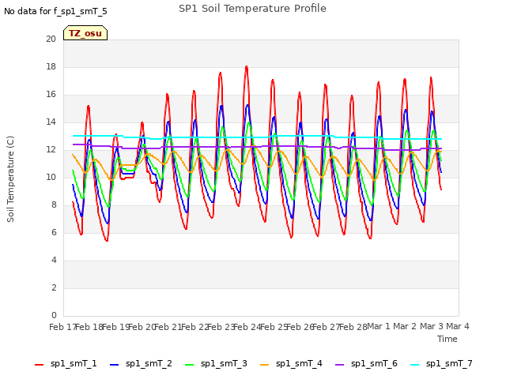Click the Feb 21 x-axis label

pos(168,327)
